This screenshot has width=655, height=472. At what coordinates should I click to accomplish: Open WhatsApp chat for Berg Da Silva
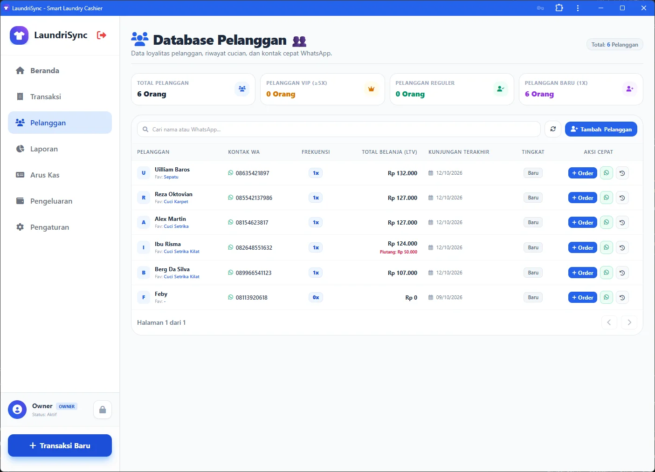pos(607,273)
